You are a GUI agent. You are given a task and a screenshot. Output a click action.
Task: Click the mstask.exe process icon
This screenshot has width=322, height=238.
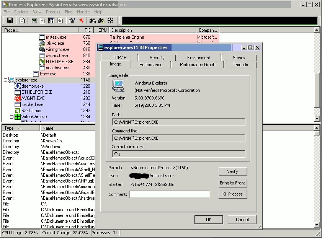[x=42, y=37]
